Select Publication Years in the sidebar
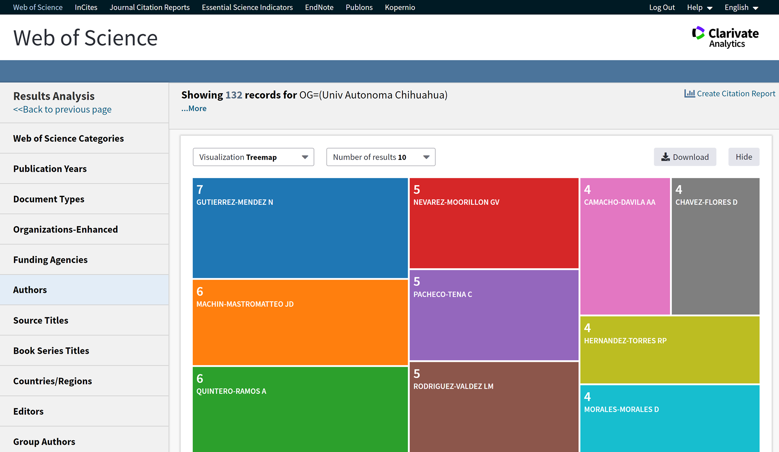Image resolution: width=779 pixels, height=452 pixels. coord(50,169)
